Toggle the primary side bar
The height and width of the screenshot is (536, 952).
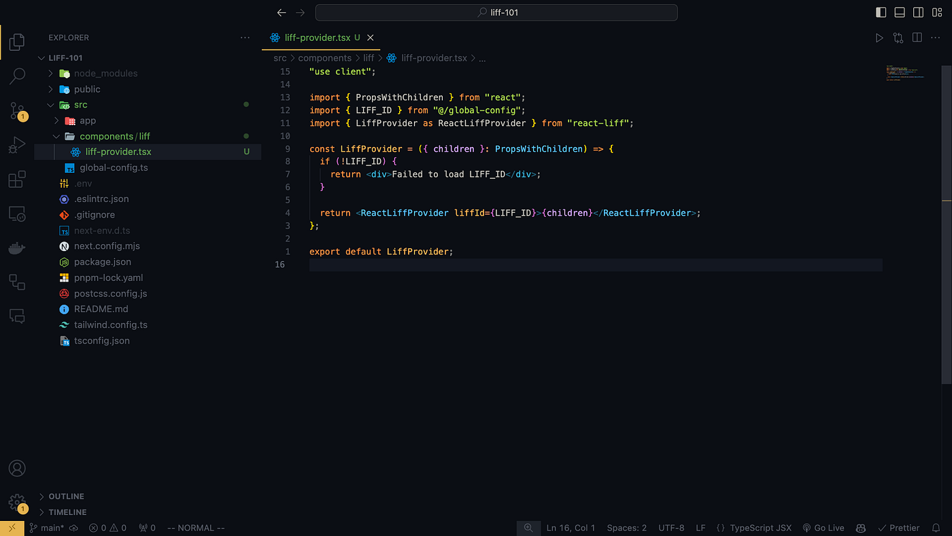(881, 12)
